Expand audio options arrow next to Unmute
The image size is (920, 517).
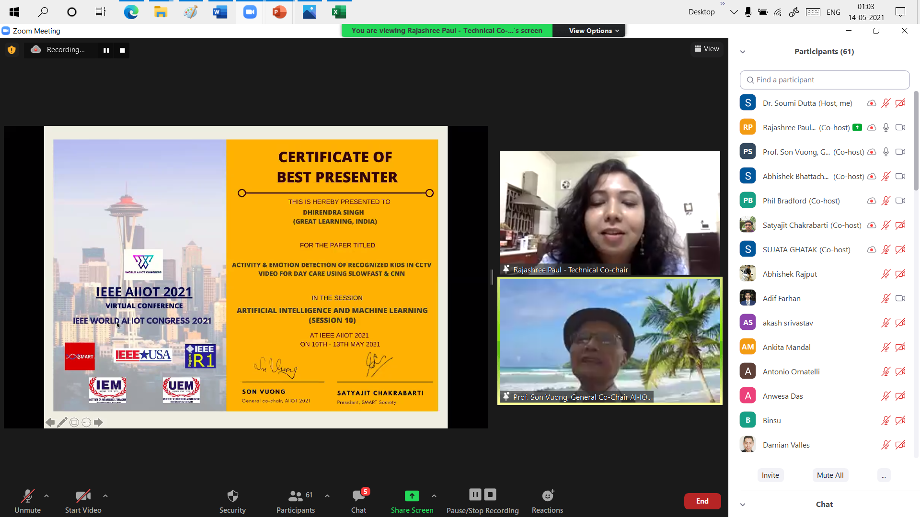coord(46,496)
